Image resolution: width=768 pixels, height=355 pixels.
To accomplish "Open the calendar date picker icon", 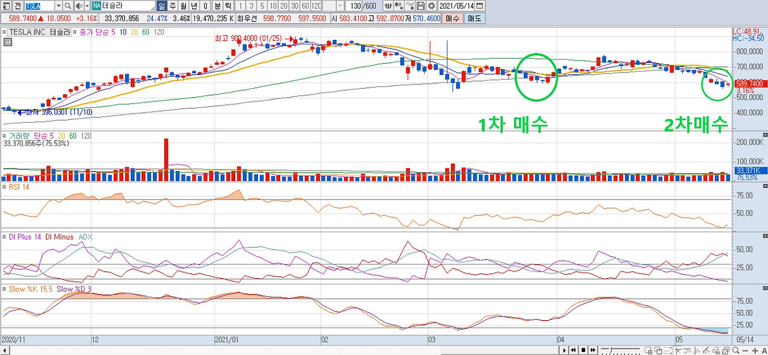I will [x=479, y=6].
